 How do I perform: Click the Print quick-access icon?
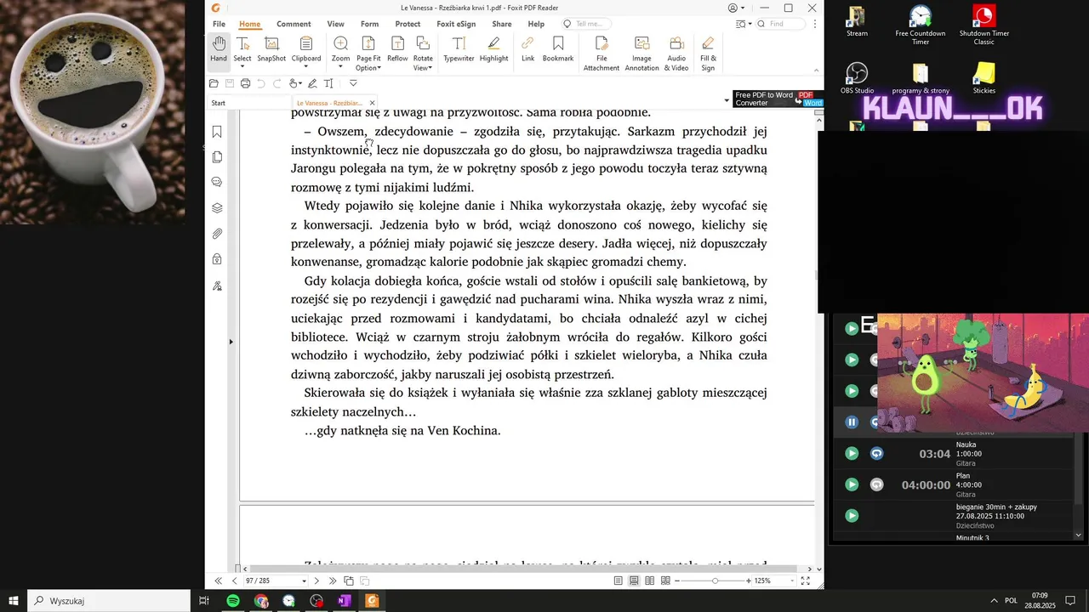click(x=245, y=83)
